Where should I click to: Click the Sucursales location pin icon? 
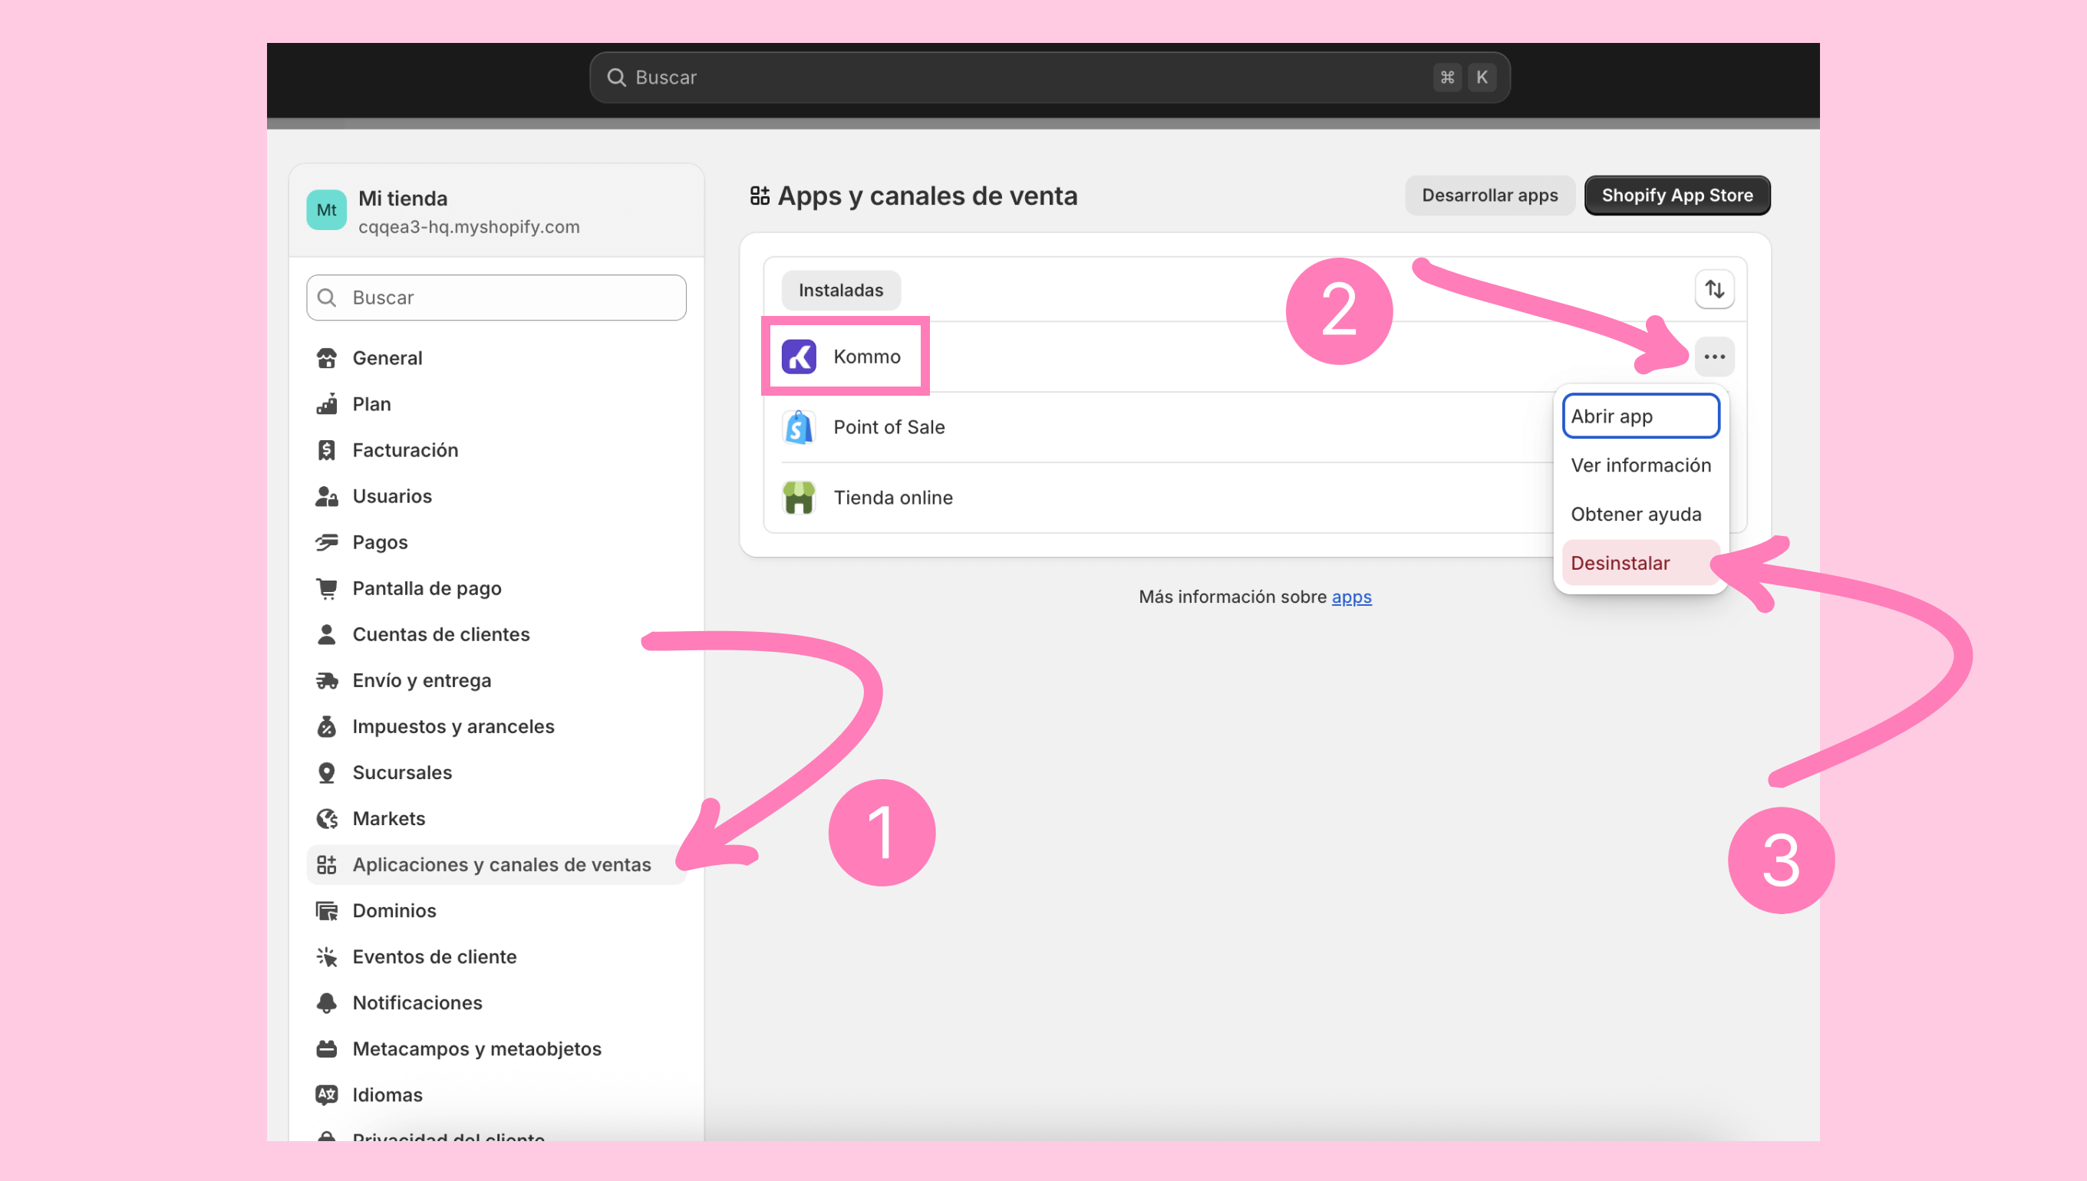click(326, 772)
